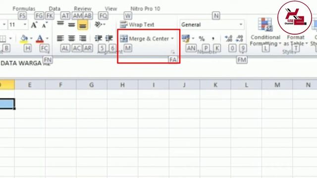
Task: Align text left in the cell
Action: (60, 39)
